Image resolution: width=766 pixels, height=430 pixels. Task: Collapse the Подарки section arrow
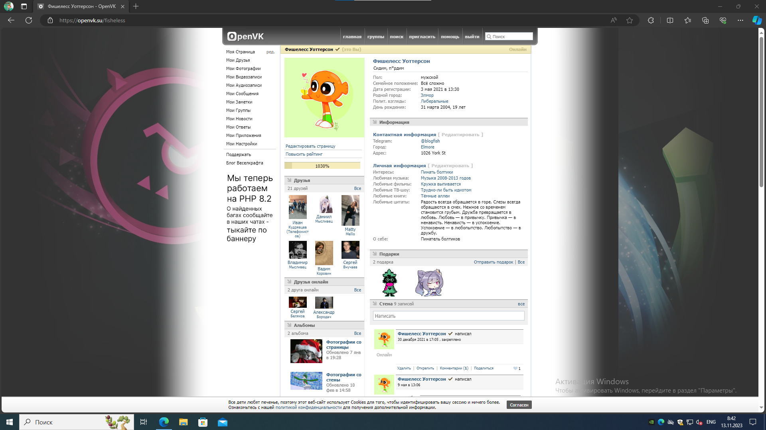point(375,254)
